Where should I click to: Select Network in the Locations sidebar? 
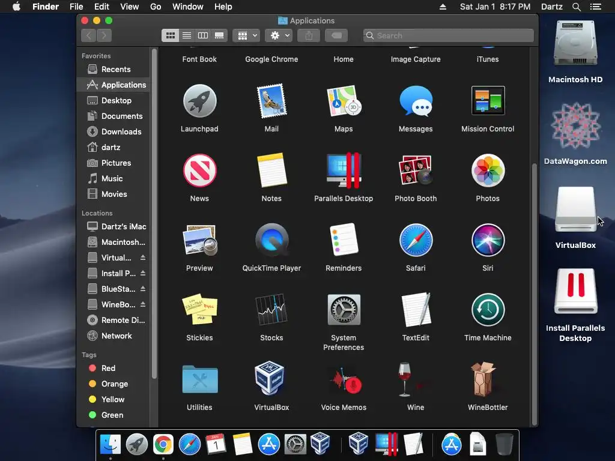tap(114, 336)
